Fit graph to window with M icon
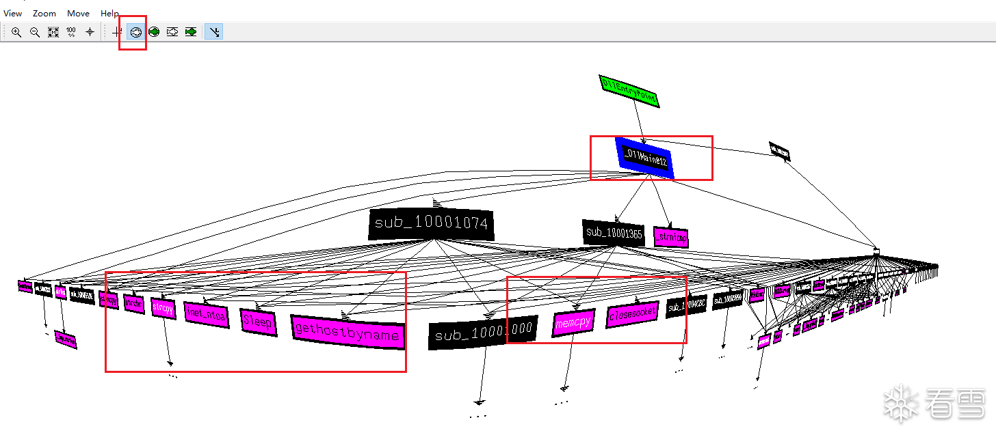 (x=53, y=32)
